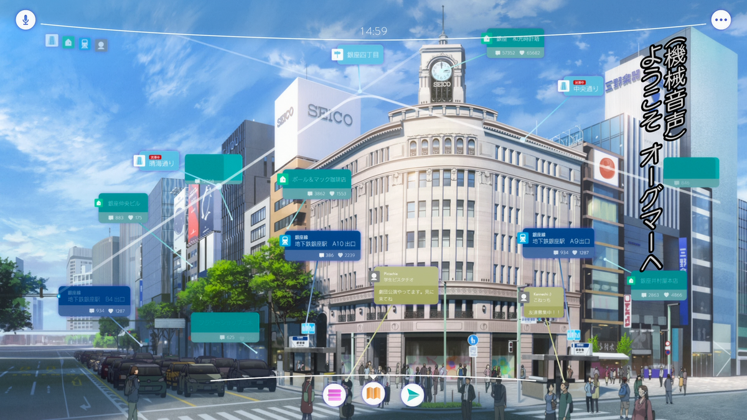Click comment count 386 on A10 card
The height and width of the screenshot is (420, 747).
click(325, 255)
